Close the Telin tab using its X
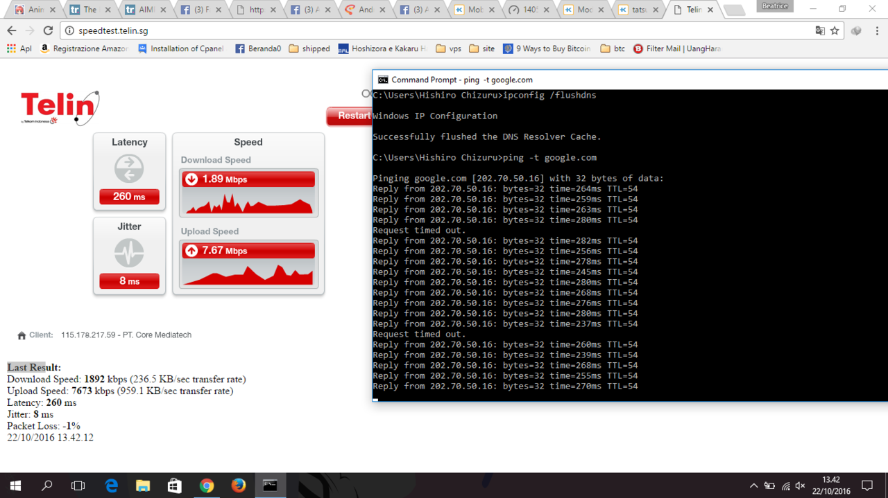This screenshot has width=888, height=498. [x=710, y=10]
